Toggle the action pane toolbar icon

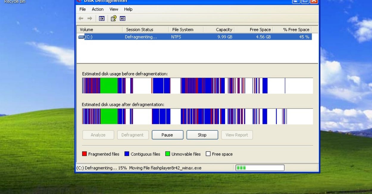point(122,18)
